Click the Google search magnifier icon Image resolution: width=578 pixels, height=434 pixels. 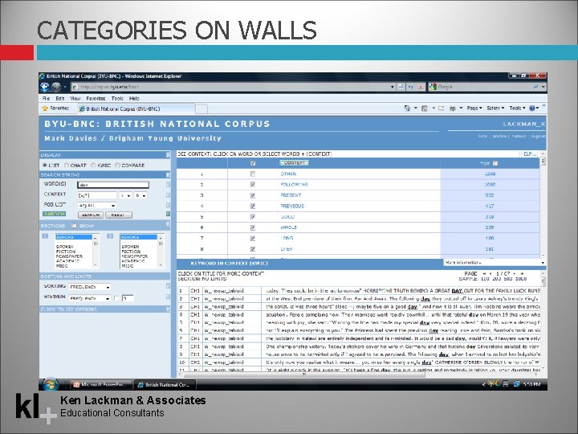coord(535,87)
